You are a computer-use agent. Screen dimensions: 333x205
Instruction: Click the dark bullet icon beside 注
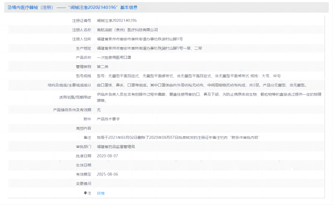coord(85,193)
